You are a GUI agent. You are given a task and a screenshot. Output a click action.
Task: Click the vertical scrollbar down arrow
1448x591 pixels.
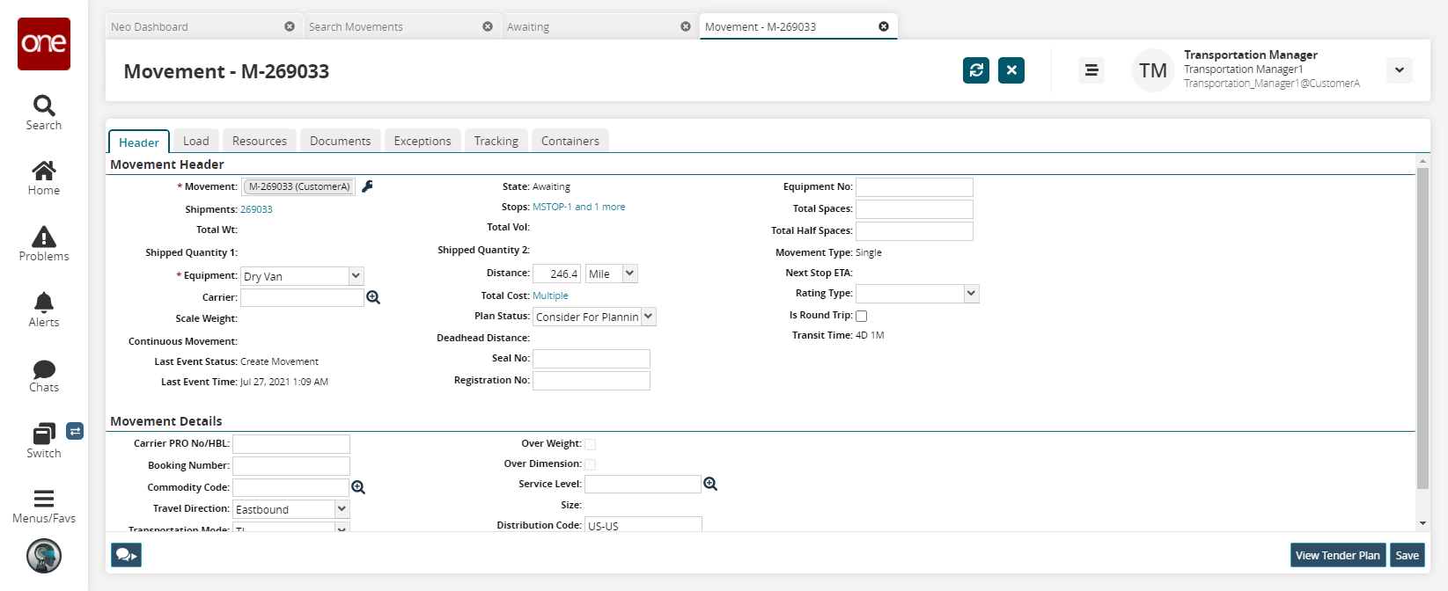pyautogui.click(x=1422, y=523)
